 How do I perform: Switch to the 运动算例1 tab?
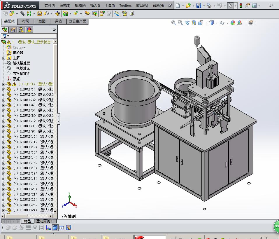click(45, 221)
